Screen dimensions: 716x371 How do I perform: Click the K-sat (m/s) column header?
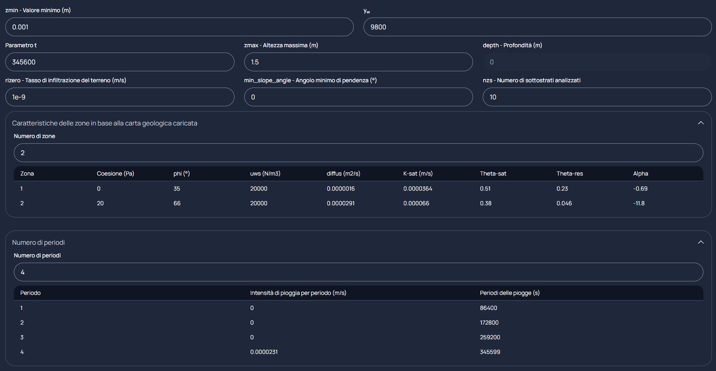[x=418, y=173]
